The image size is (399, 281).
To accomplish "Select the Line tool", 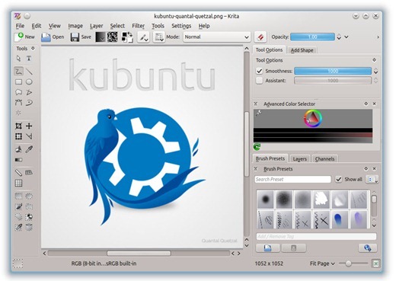I will [29, 72].
